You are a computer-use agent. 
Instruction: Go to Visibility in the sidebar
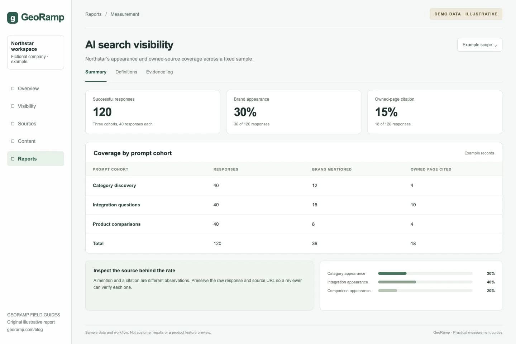pos(35,106)
